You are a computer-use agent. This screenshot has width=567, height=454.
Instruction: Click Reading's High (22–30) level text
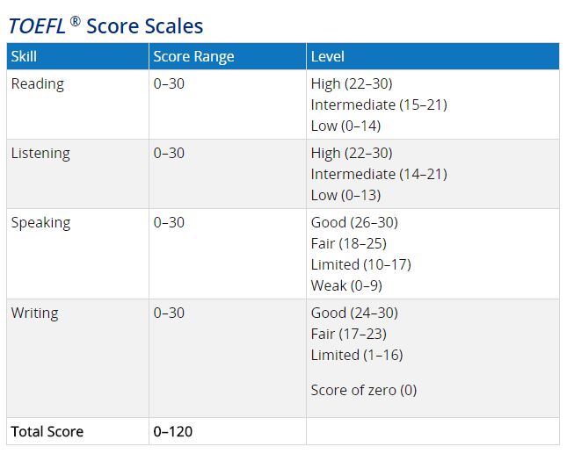(352, 84)
